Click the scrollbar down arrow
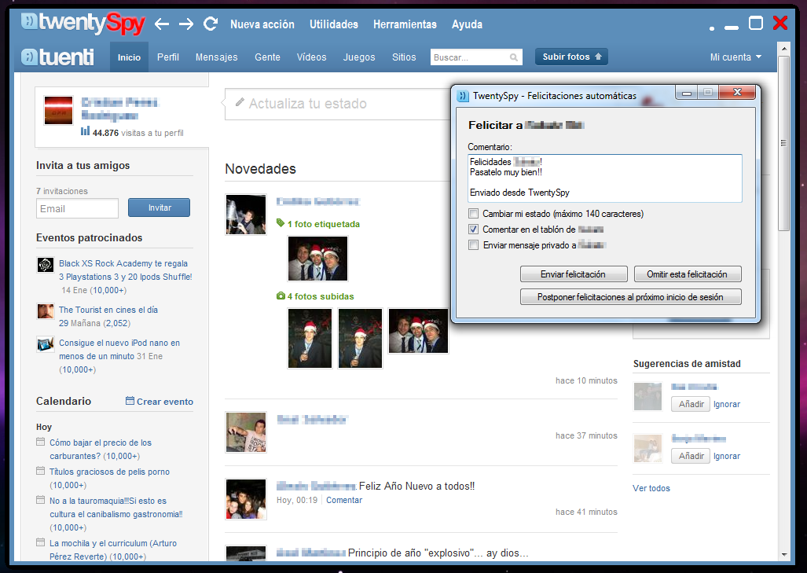807x573 pixels. point(783,554)
